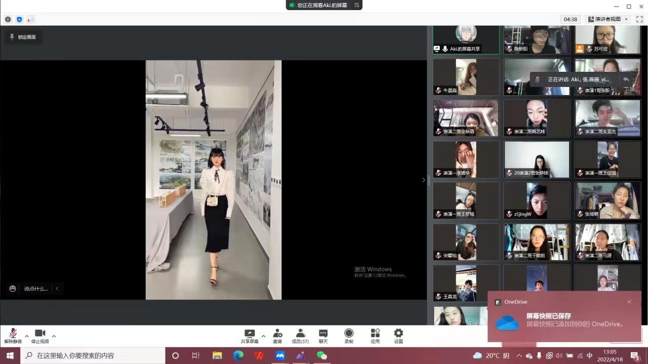This screenshot has height=364, width=648.
Task: Switch to Tencent Meeting taskbar icon
Action: 280,355
